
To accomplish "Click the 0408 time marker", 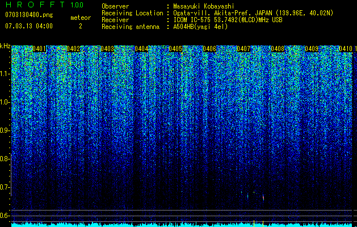I will tap(278, 49).
